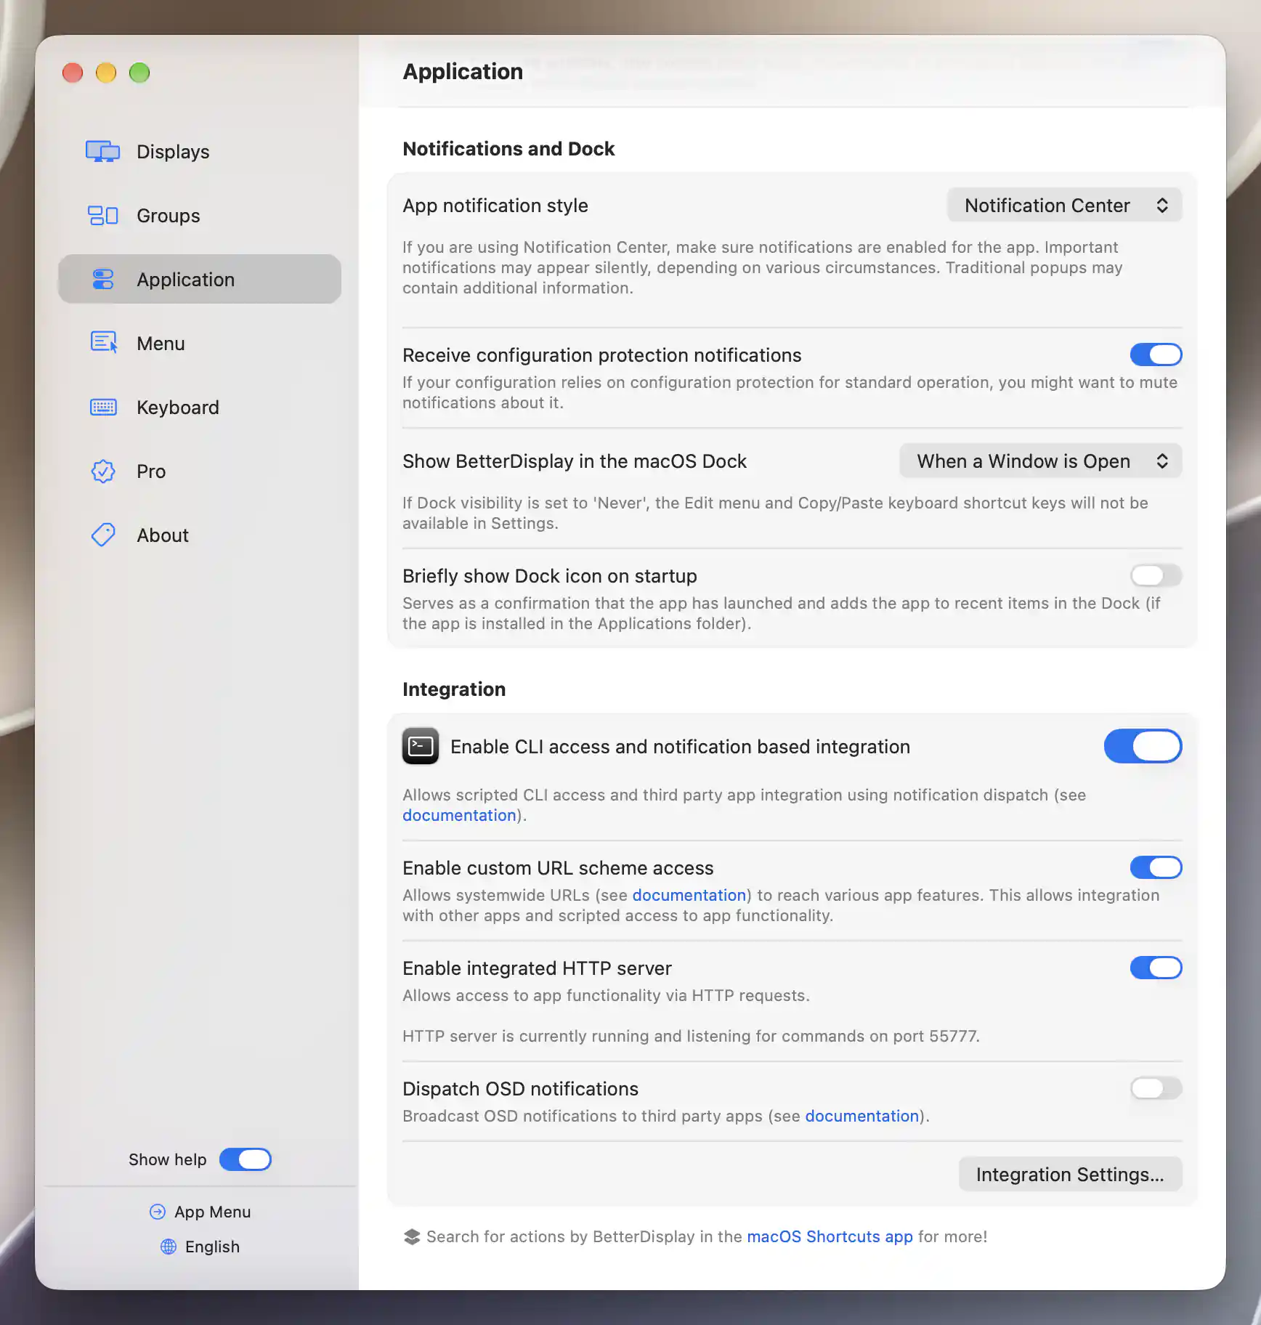Click the App Menu button
This screenshot has height=1325, width=1261.
coord(200,1212)
